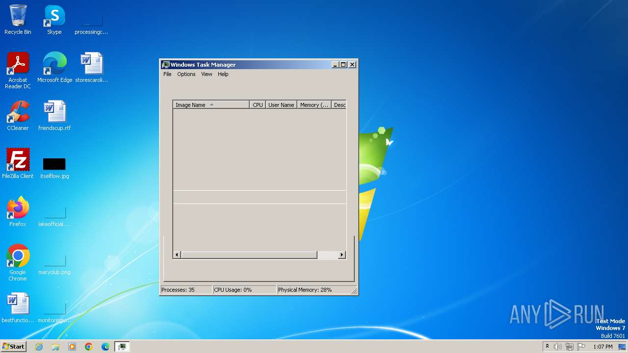
Task: Click the Physical Memory: 28% status text
Action: (x=305, y=290)
